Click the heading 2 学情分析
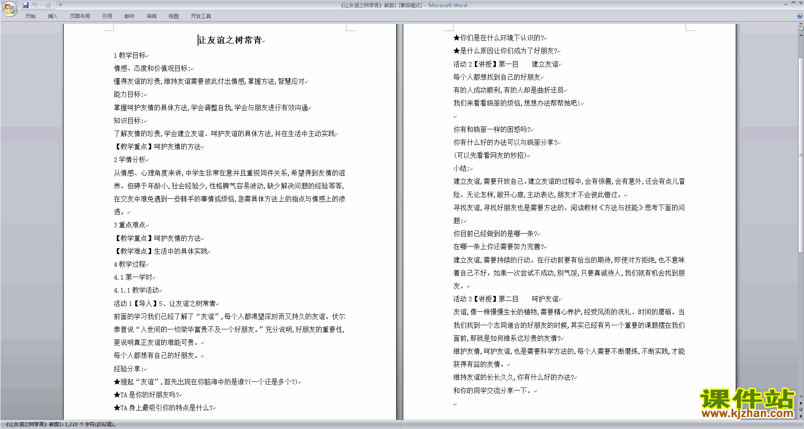The image size is (804, 429). click(x=130, y=159)
